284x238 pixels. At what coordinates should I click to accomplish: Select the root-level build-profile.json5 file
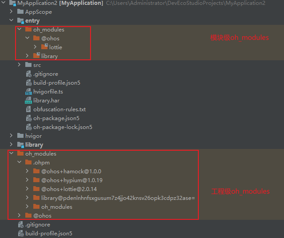48,234
